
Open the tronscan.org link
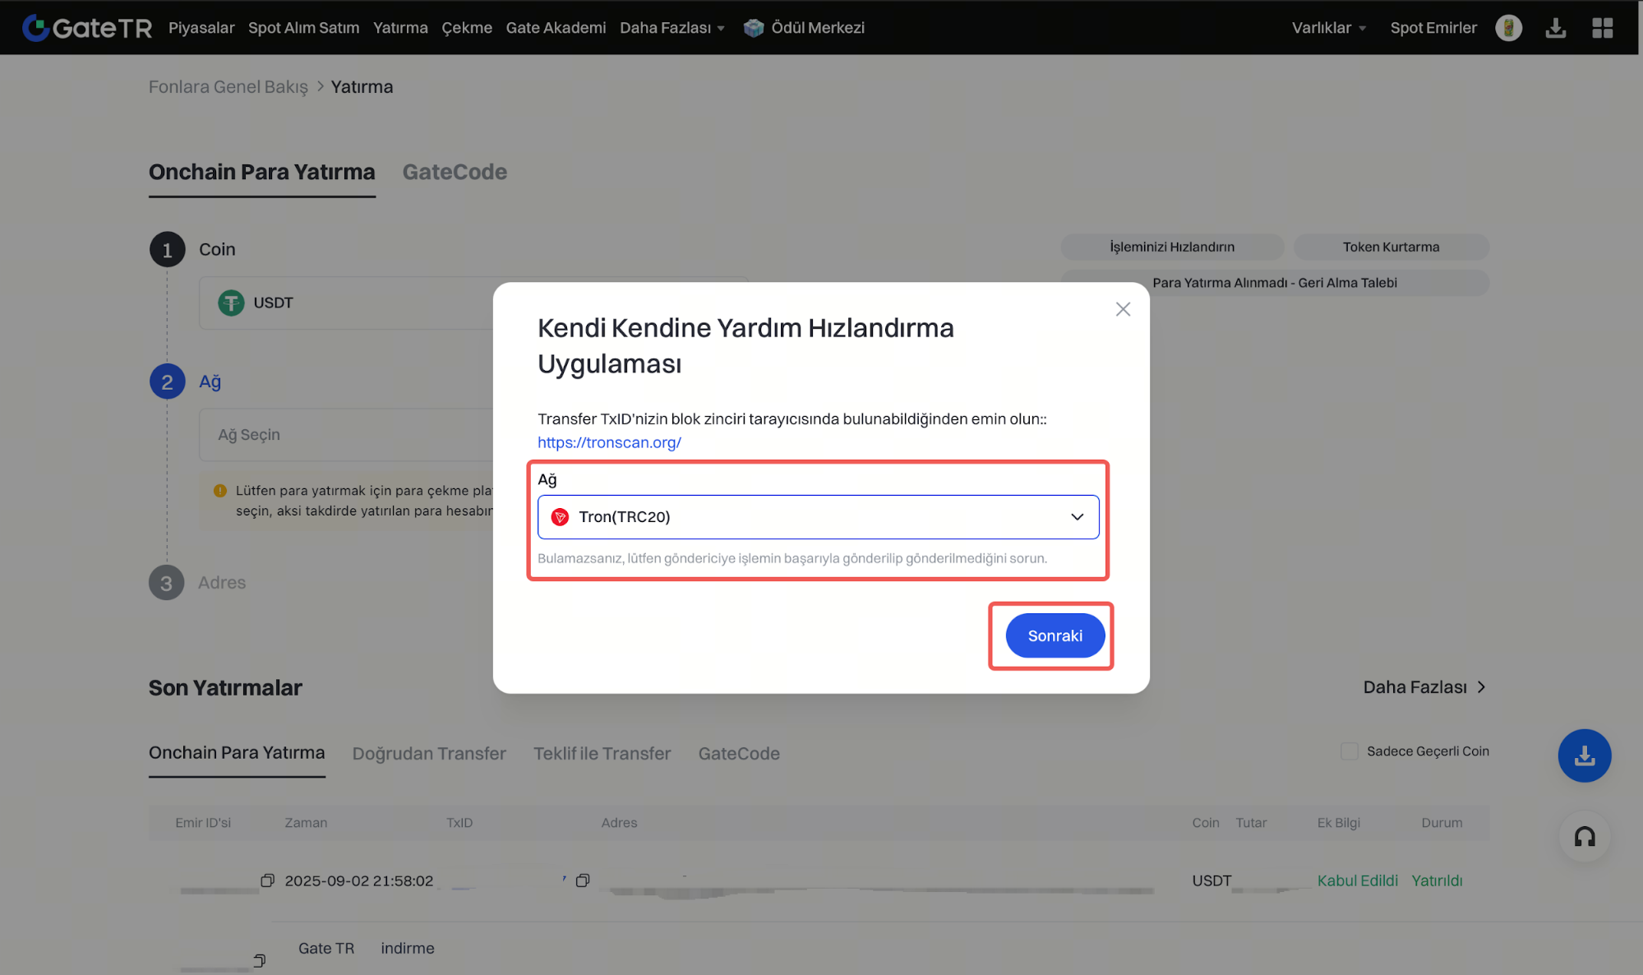(x=609, y=442)
